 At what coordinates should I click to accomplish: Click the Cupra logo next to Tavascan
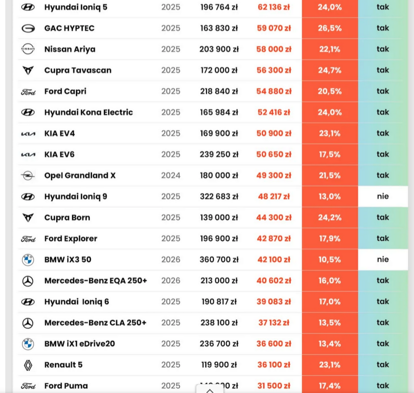coord(28,71)
